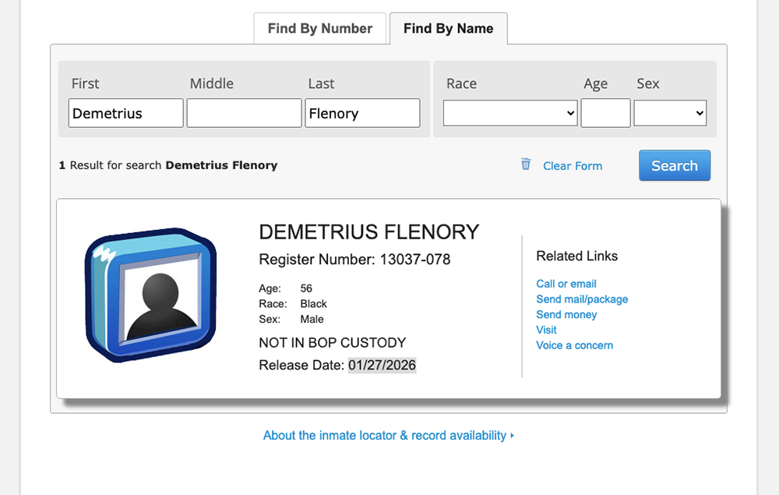Expand 'About the inmate locator & record availability'

(x=387, y=435)
